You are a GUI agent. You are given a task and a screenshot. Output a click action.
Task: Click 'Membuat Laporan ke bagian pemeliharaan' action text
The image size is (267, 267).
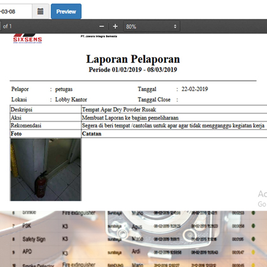(x=130, y=118)
